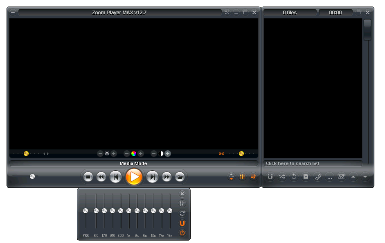Image resolution: width=385 pixels, height=243 pixels.
Task: Stop playback using the Stop button
Action: [88, 177]
